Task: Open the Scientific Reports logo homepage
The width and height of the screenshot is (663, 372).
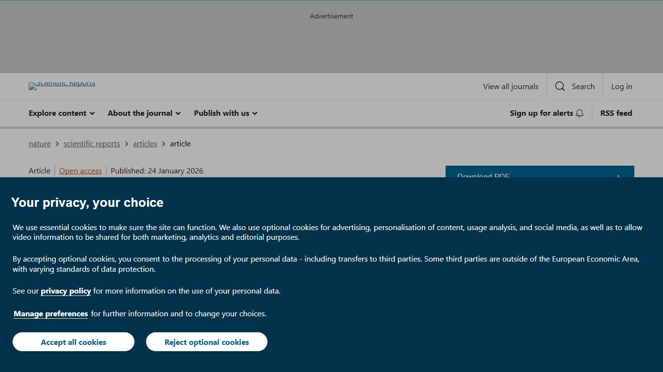Action: click(62, 85)
